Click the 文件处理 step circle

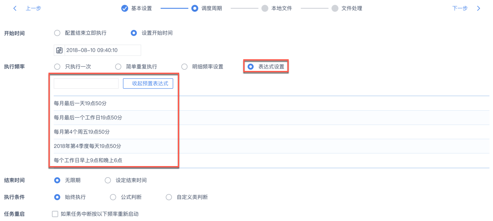click(335, 8)
